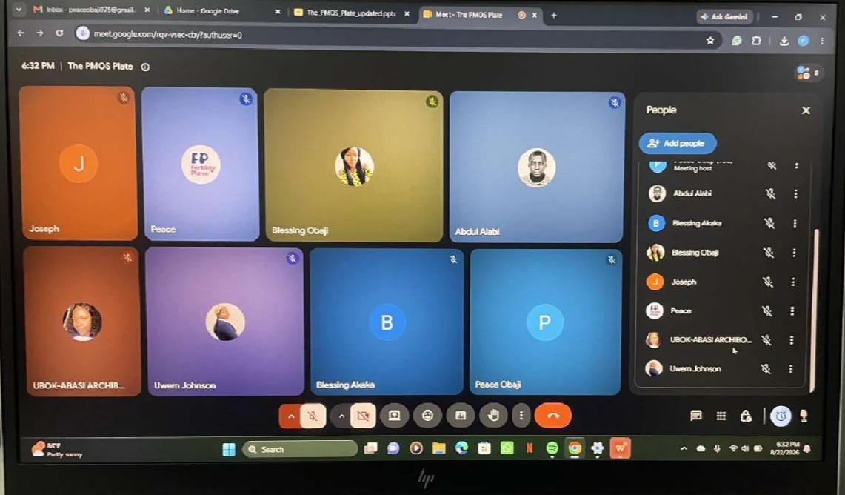The image size is (845, 495).
Task: Click the Windows taskbar Search box
Action: pos(300,449)
